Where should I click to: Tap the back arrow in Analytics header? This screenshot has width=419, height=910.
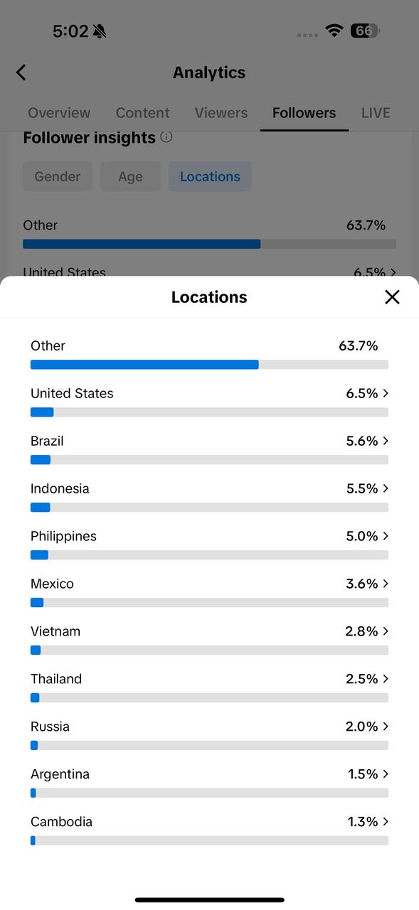pos(21,73)
